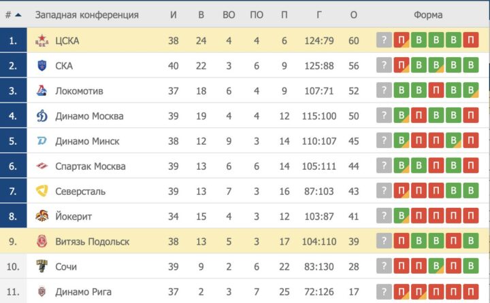Open the Йокерит team link
490x303 pixels.
tap(73, 217)
